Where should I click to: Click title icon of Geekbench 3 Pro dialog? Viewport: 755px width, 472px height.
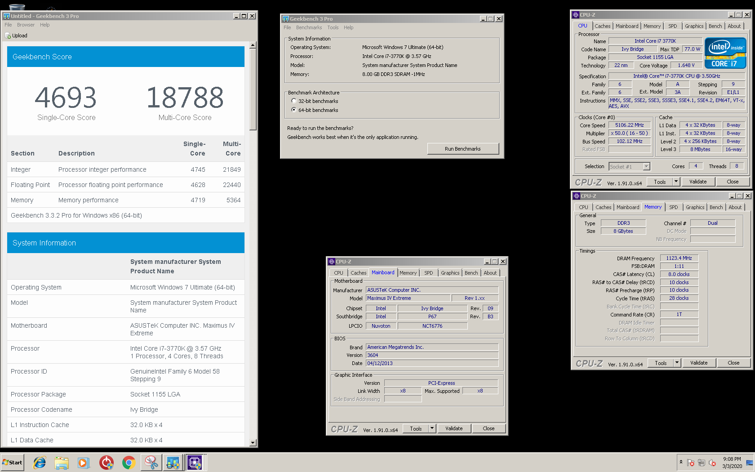coord(285,19)
